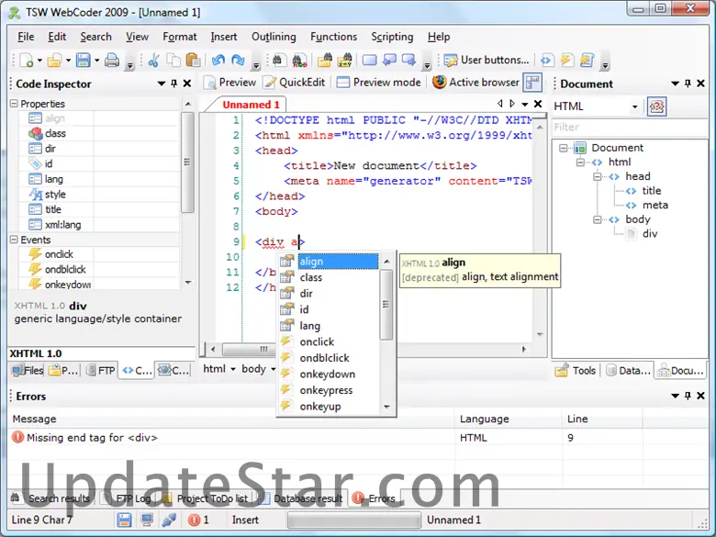
Task: Select the xml:lang property row
Action: click(99, 225)
